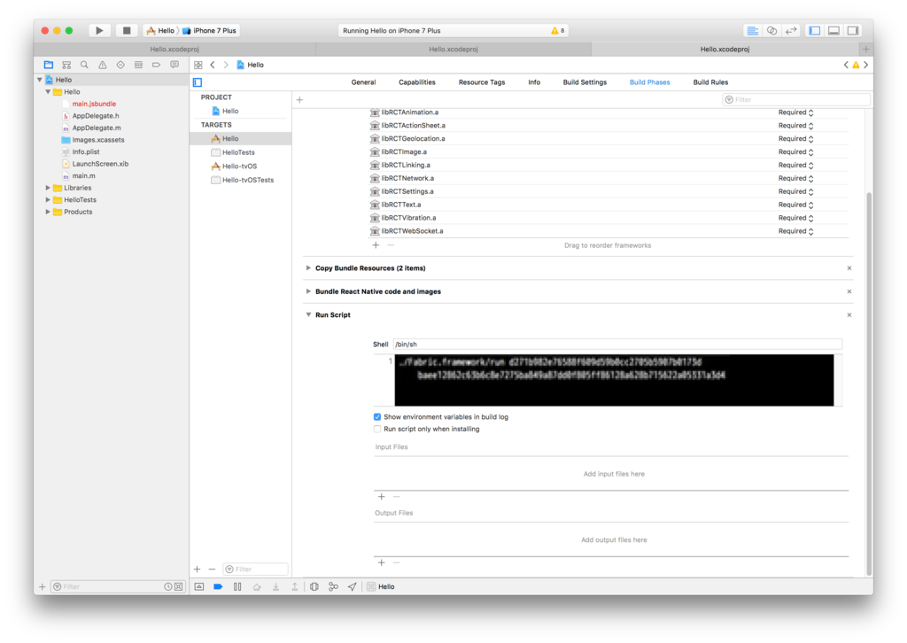Switch to the Resource Tags tab

click(x=482, y=82)
